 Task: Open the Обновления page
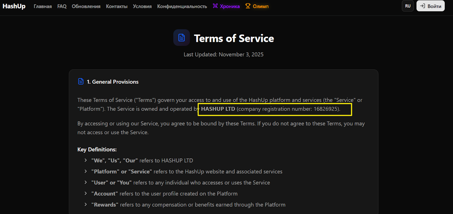pos(86,6)
